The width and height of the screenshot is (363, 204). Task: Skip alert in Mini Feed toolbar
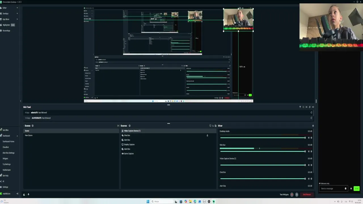coord(306,107)
